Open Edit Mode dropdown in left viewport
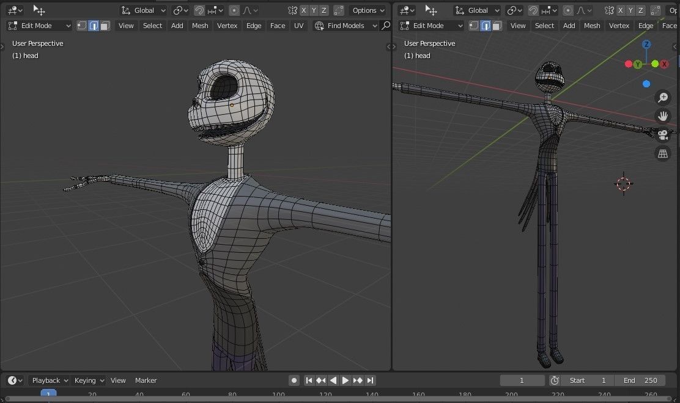The width and height of the screenshot is (680, 403). click(39, 26)
